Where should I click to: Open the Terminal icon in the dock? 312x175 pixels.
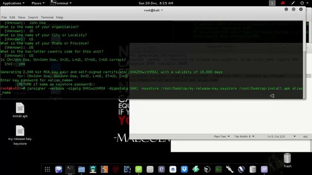click(70, 169)
